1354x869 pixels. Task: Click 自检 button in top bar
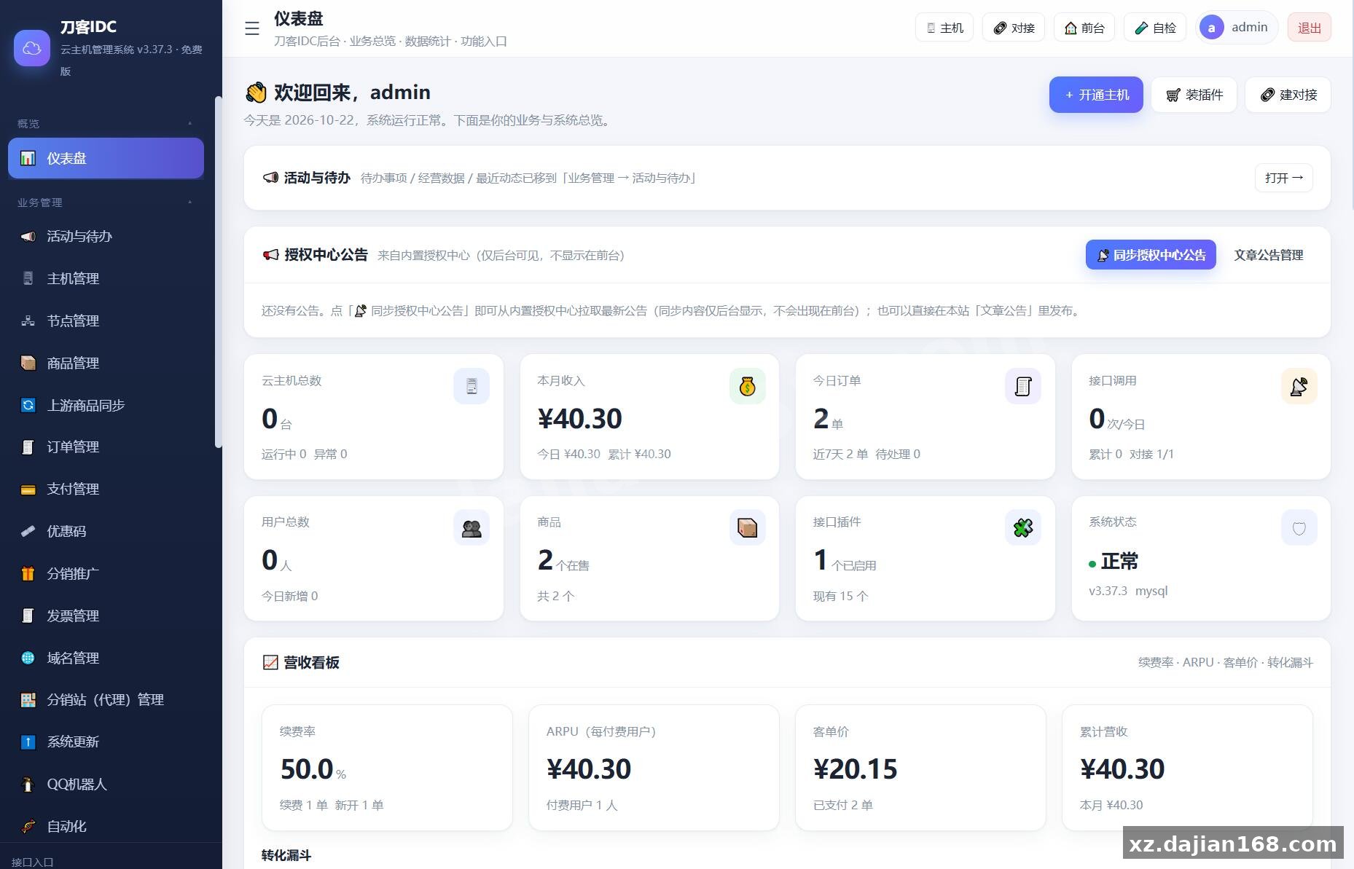click(1155, 28)
